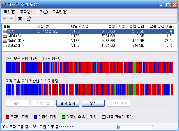Open the 동작(A) menu

pos(26,12)
